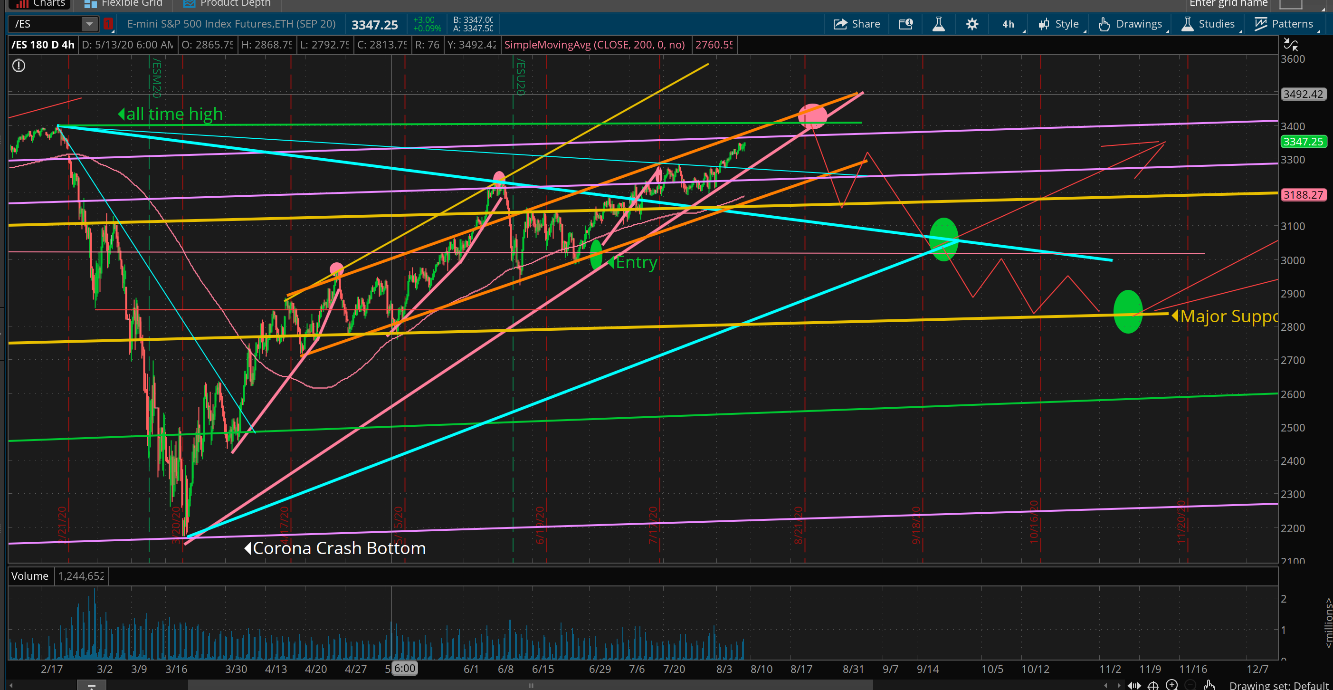Click the zoom in magnifier icon

pyautogui.click(x=1171, y=685)
